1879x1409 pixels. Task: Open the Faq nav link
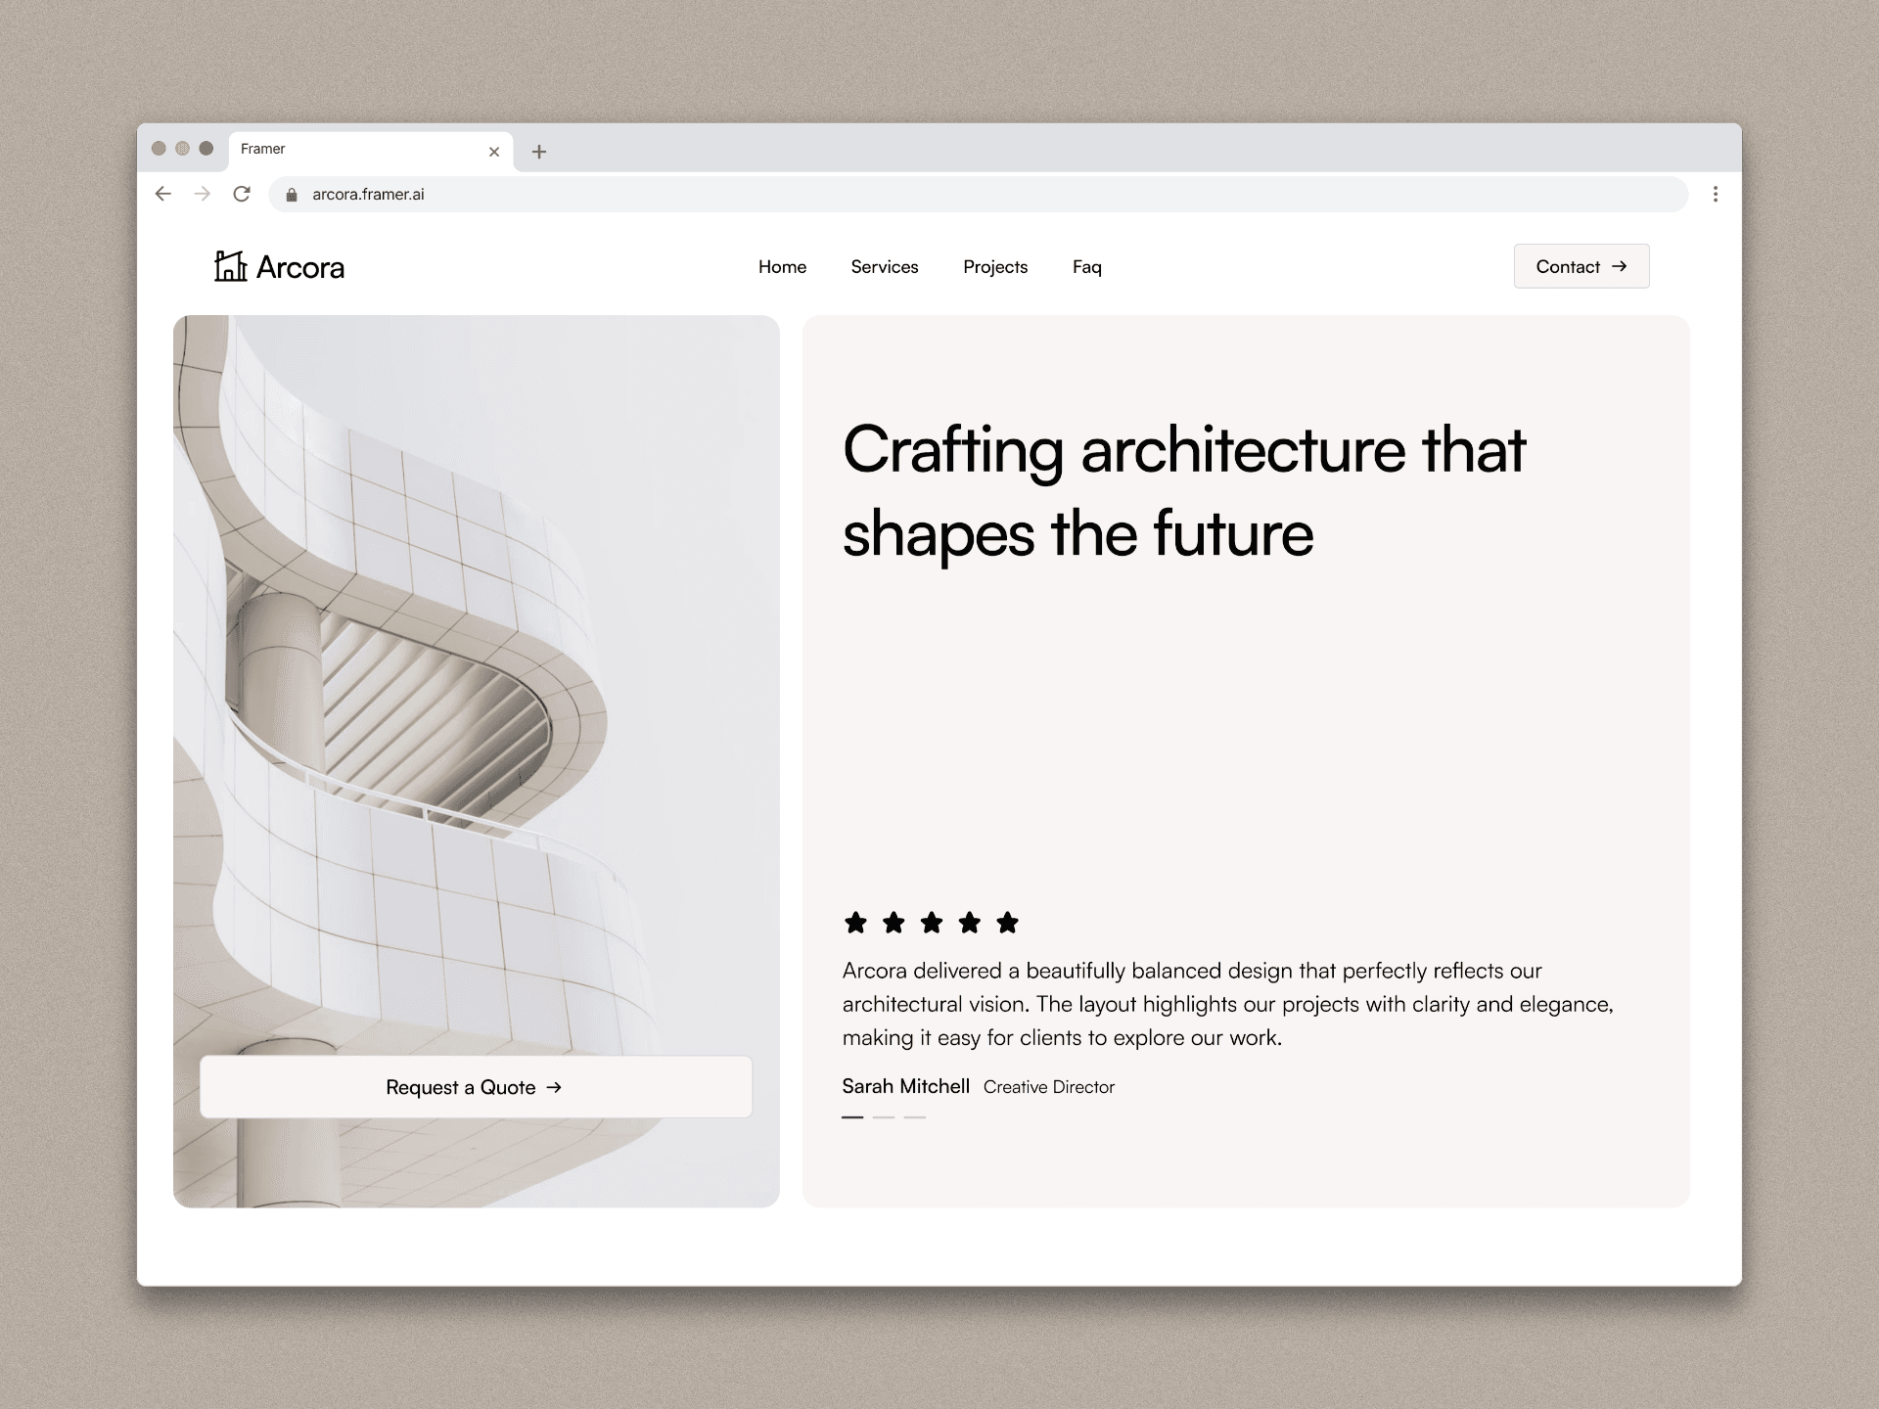coord(1087,267)
